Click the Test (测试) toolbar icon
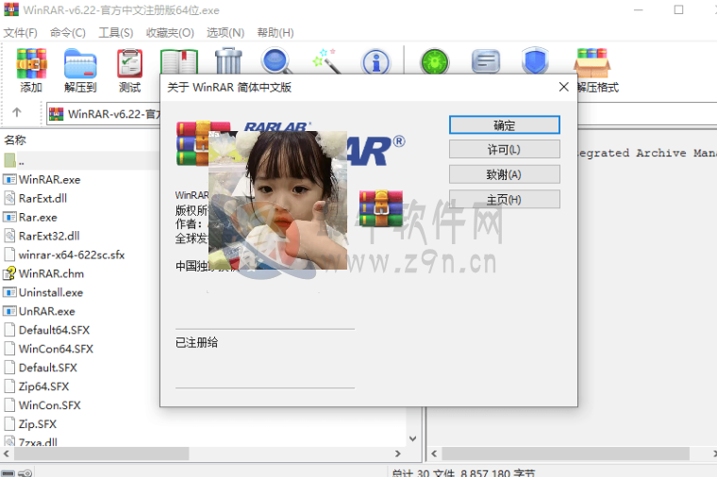Image resolution: width=717 pixels, height=477 pixels. click(x=130, y=63)
